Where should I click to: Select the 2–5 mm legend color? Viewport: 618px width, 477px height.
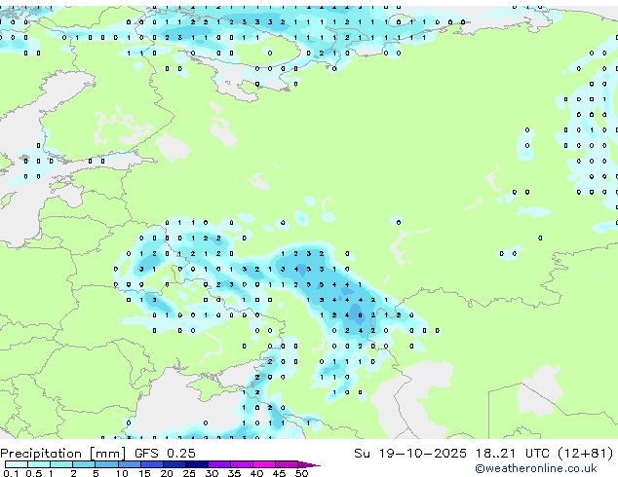tap(84, 464)
